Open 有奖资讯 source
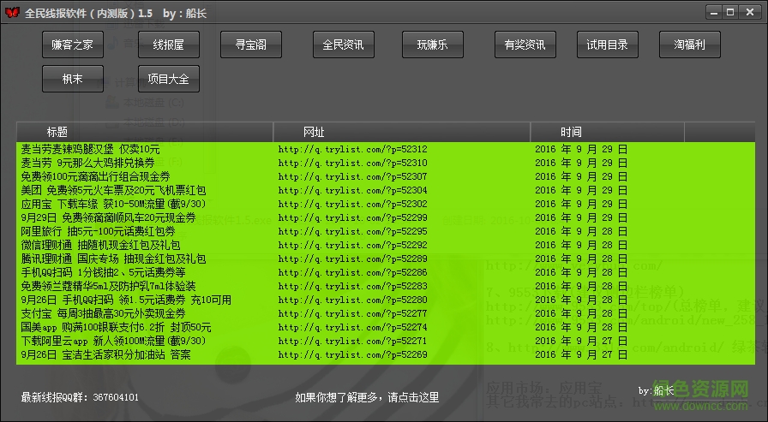This screenshot has width=768, height=422. pos(525,45)
